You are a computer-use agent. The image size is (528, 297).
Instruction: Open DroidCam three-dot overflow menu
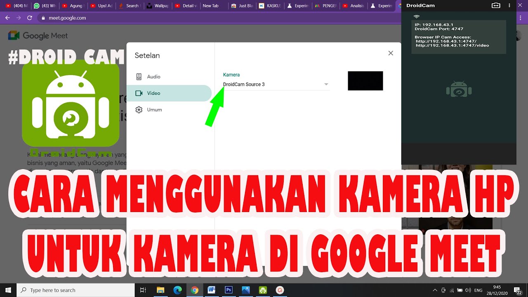click(x=509, y=5)
